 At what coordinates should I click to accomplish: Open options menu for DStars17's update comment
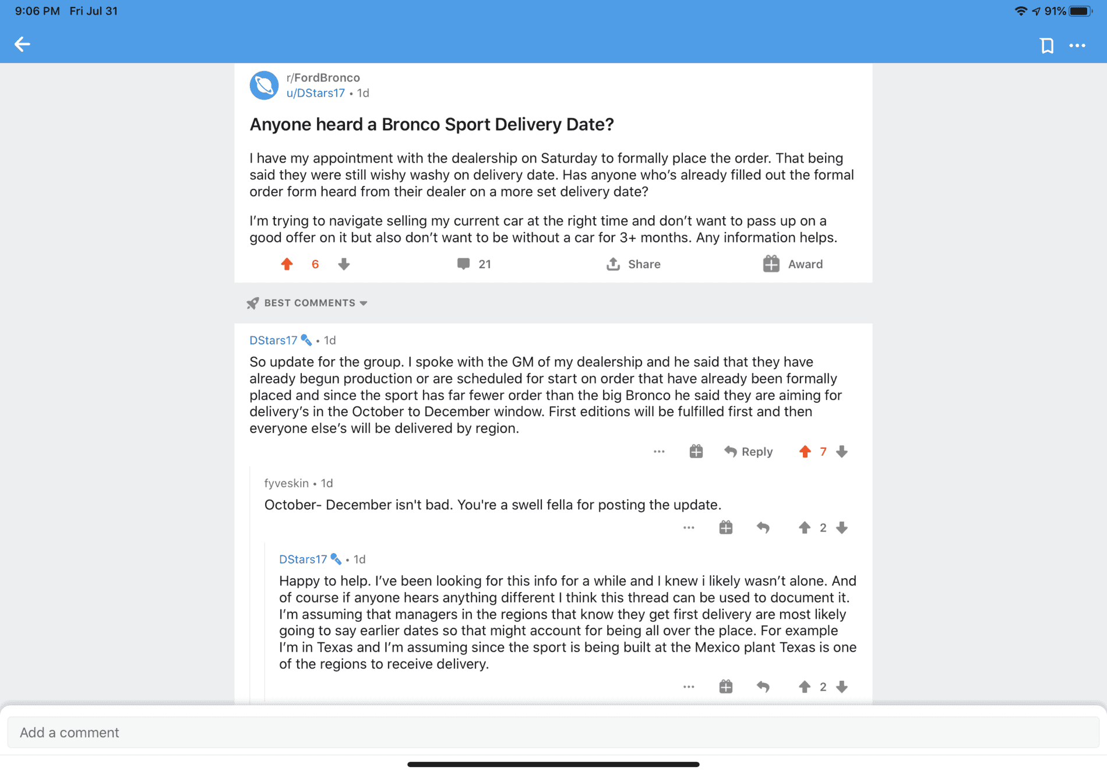coord(659,452)
